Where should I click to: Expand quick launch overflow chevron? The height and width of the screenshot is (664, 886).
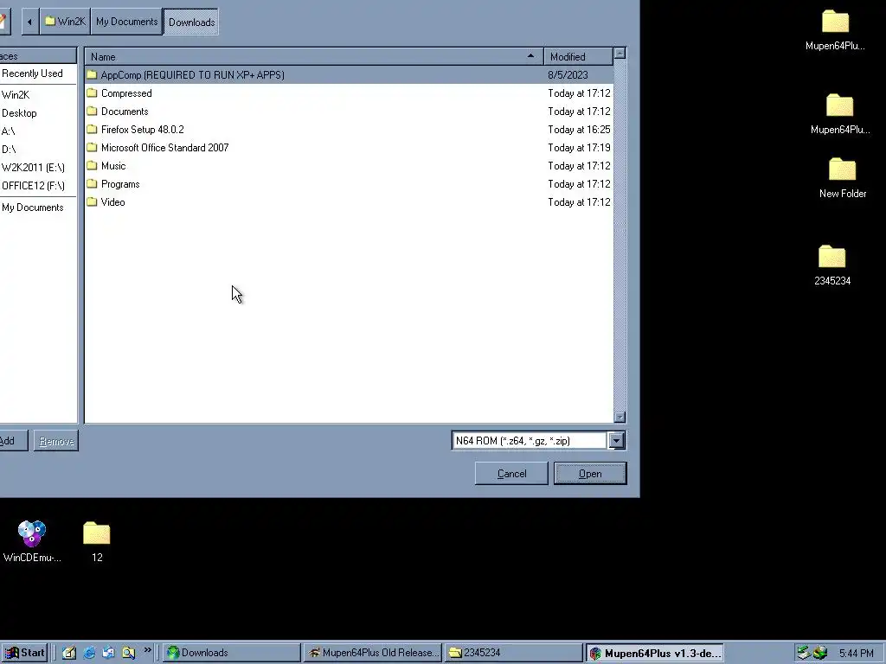(x=147, y=650)
